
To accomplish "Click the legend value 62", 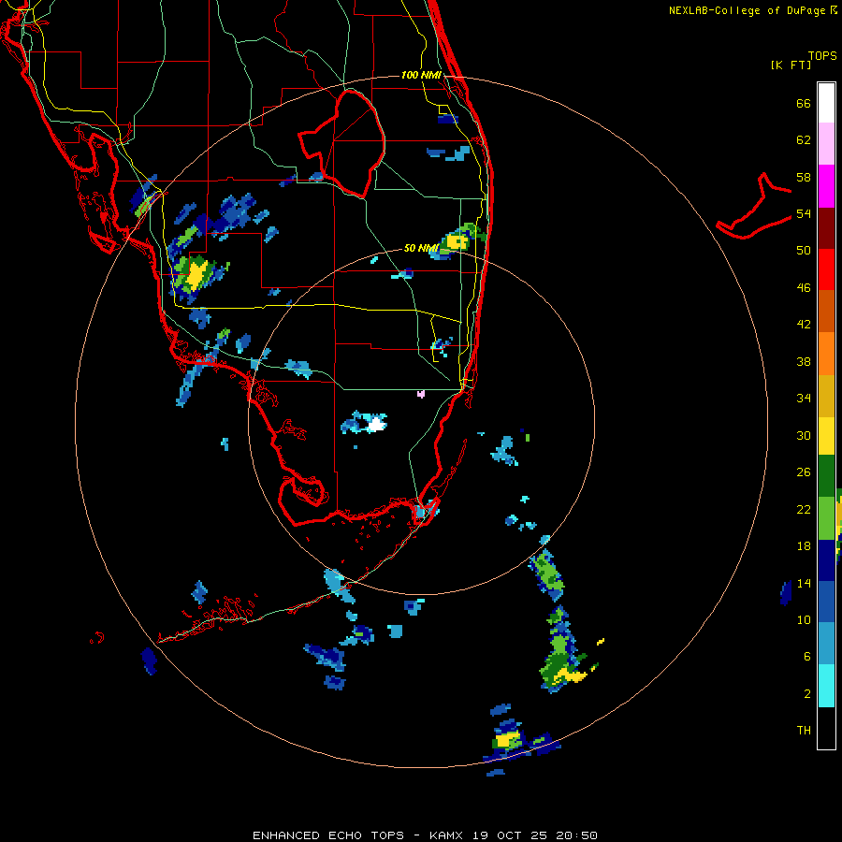I will tap(804, 140).
